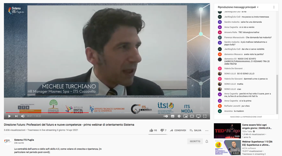282x156 pixels.
Task: Open 'Webinar Superbonus 110' video title
Action: tap(257, 143)
